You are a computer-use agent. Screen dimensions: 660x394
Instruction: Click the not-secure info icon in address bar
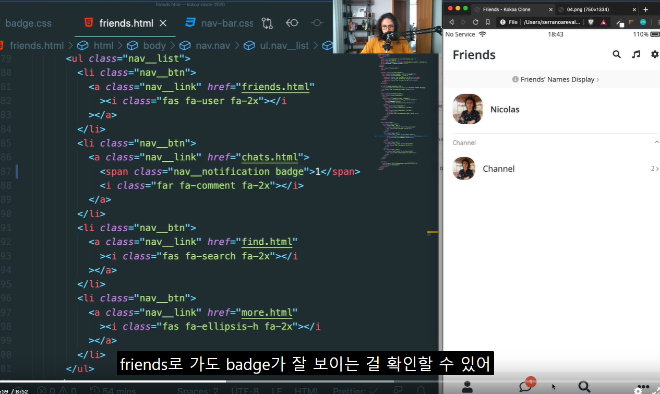pyautogui.click(x=503, y=22)
